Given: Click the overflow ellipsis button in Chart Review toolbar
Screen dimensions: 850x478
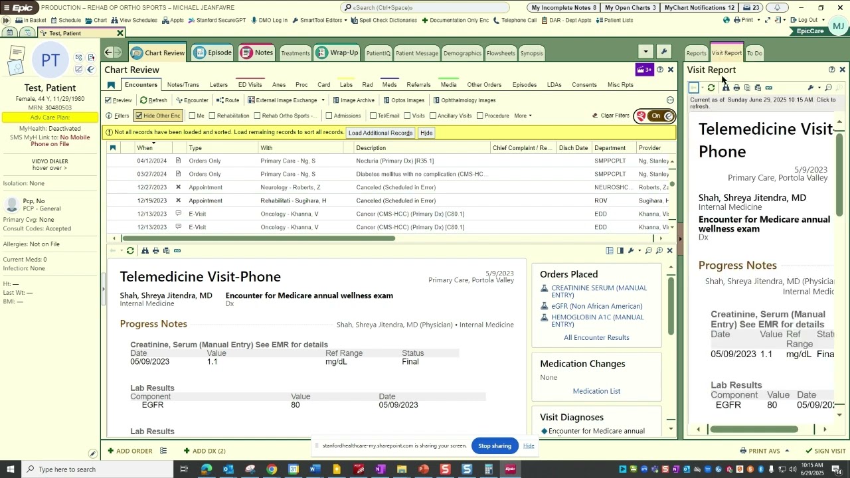Looking at the screenshot, I should coord(670,100).
